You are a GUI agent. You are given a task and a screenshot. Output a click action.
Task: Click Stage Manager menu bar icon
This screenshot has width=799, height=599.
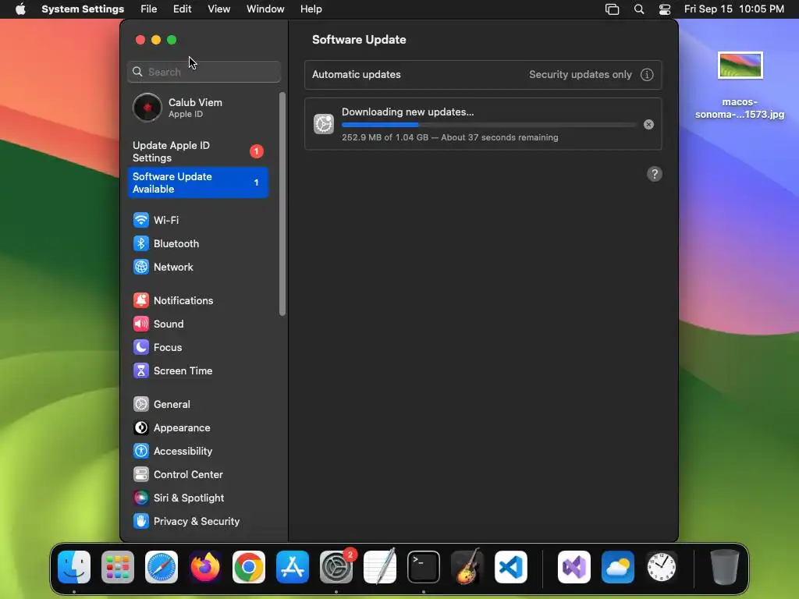tap(612, 9)
